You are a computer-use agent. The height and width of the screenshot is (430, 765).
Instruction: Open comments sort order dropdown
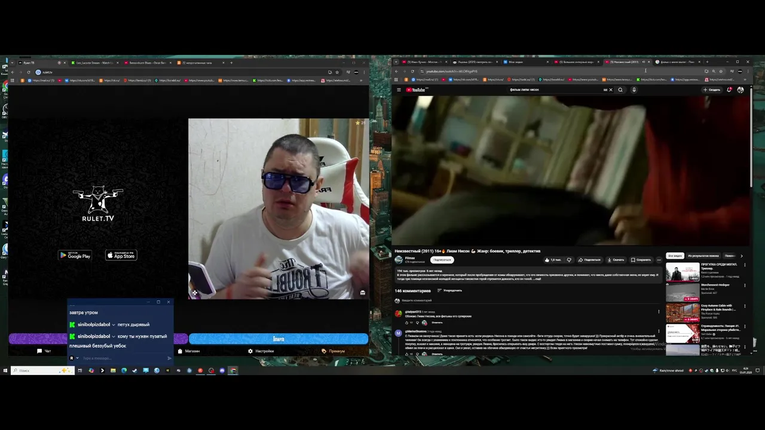pyautogui.click(x=449, y=291)
